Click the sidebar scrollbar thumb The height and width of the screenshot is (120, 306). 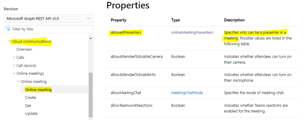[91, 95]
